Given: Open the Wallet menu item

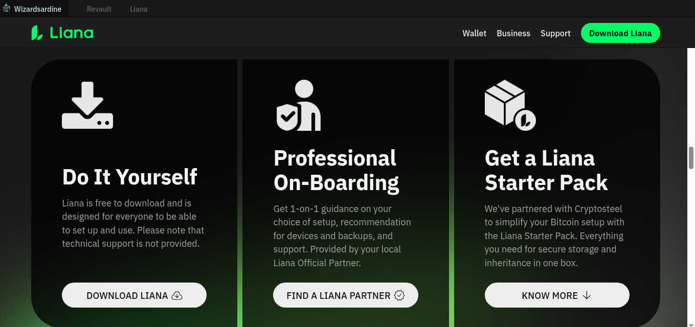Looking at the screenshot, I should click(474, 33).
